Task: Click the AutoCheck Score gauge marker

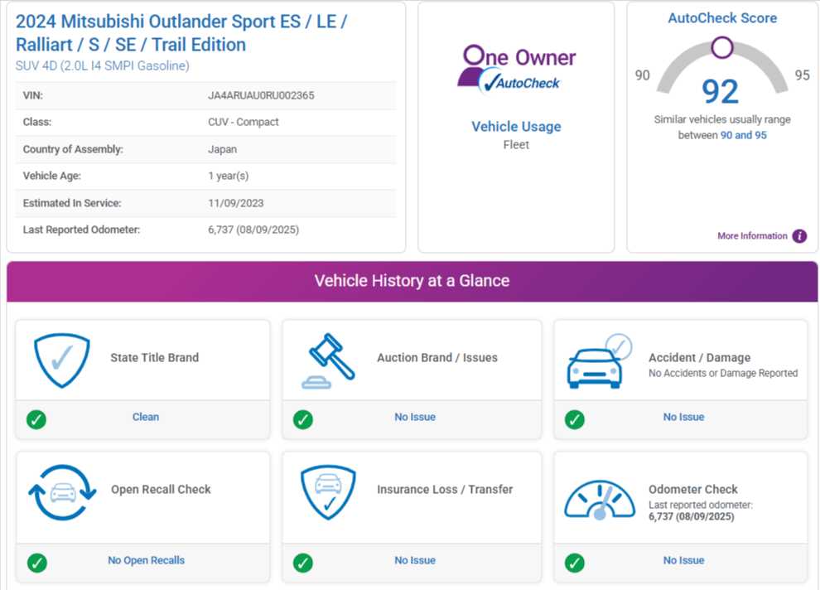Action: point(721,47)
